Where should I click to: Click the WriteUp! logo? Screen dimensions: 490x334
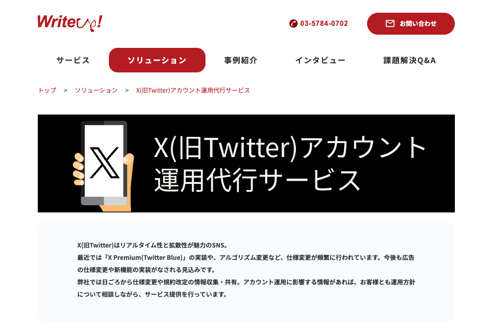[x=70, y=23]
